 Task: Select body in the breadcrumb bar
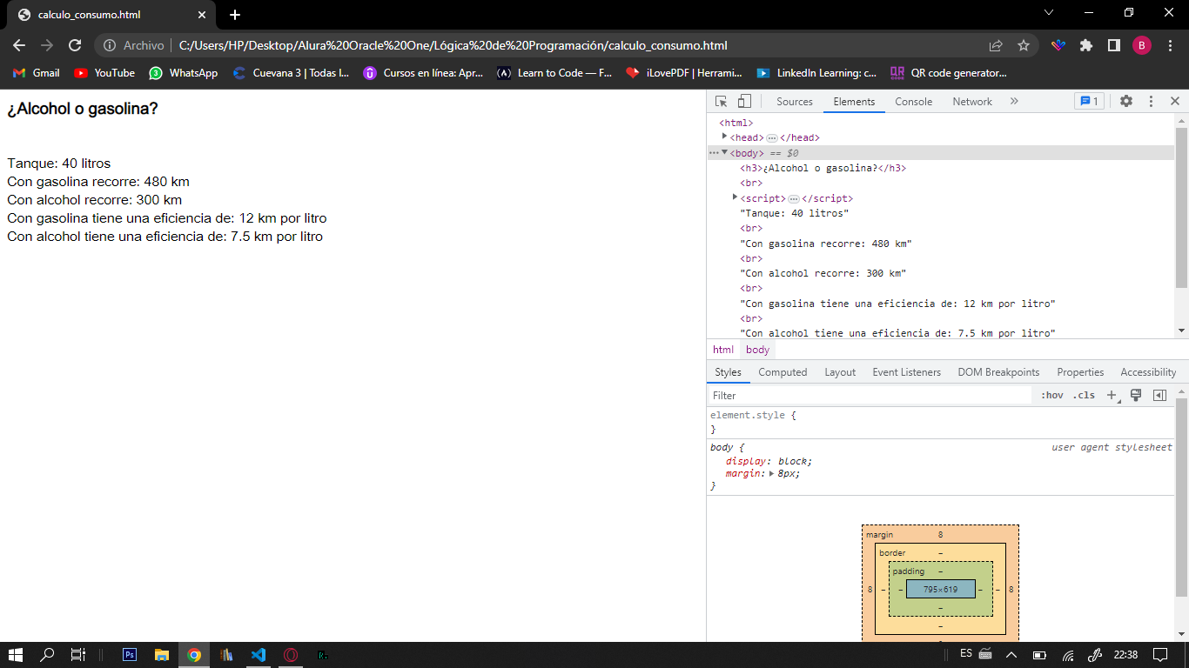click(757, 350)
